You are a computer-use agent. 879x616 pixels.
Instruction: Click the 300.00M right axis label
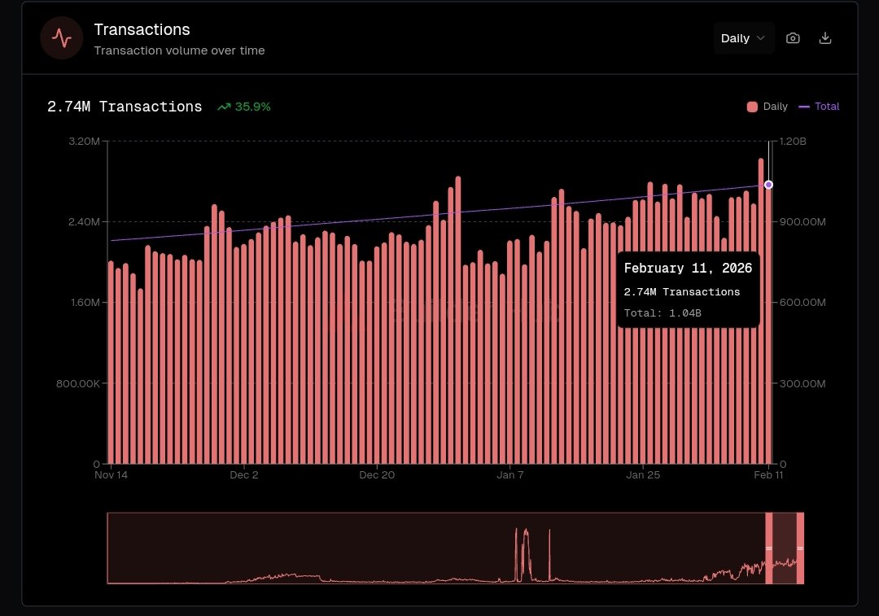tap(802, 384)
